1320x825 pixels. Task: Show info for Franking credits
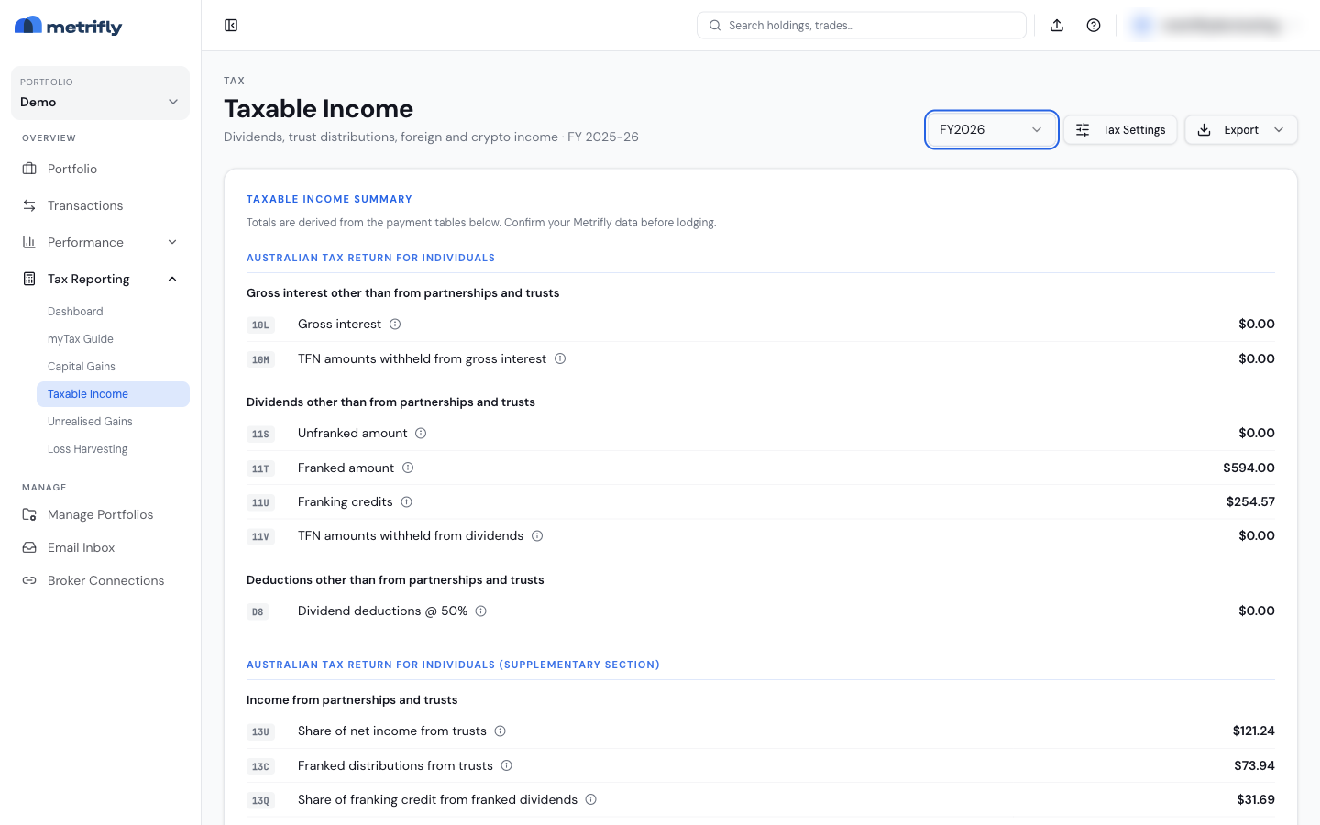[x=406, y=502]
